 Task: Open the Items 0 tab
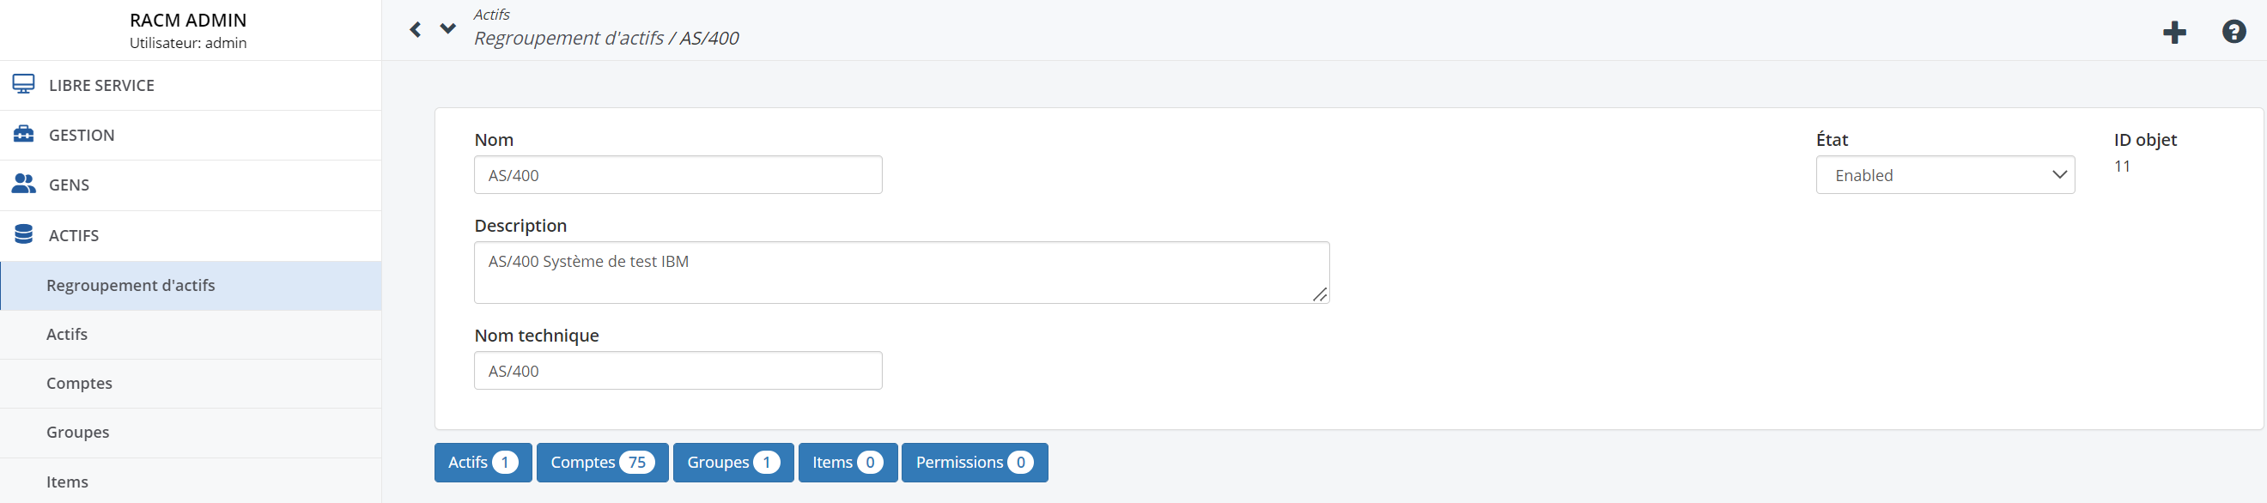848,463
